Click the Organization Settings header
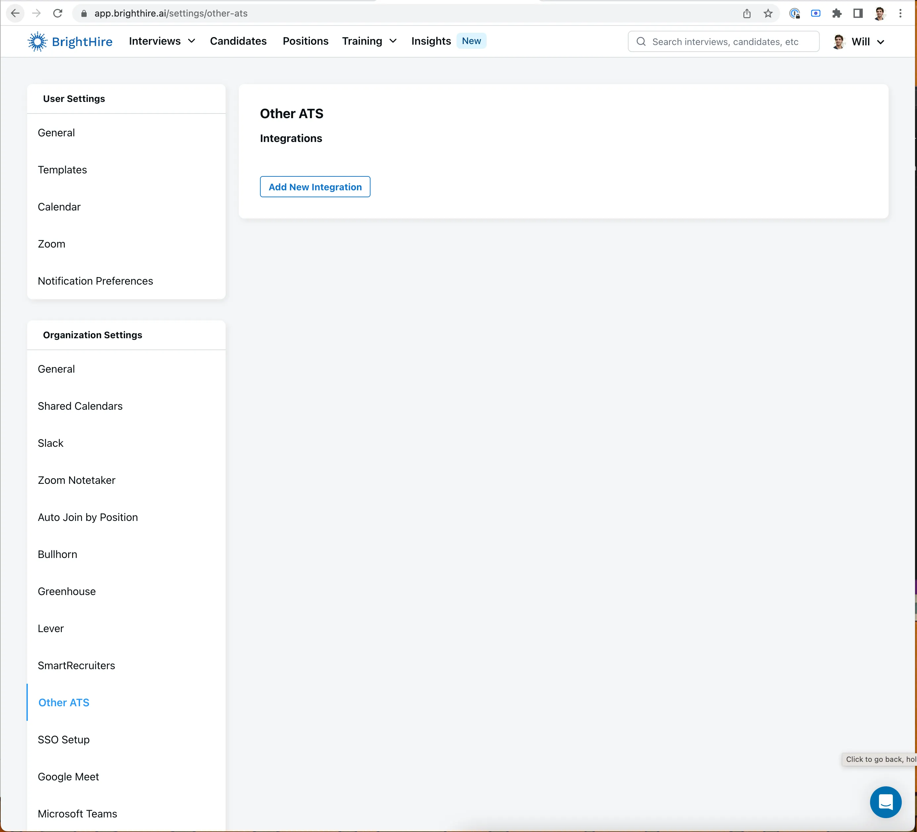 pos(93,335)
